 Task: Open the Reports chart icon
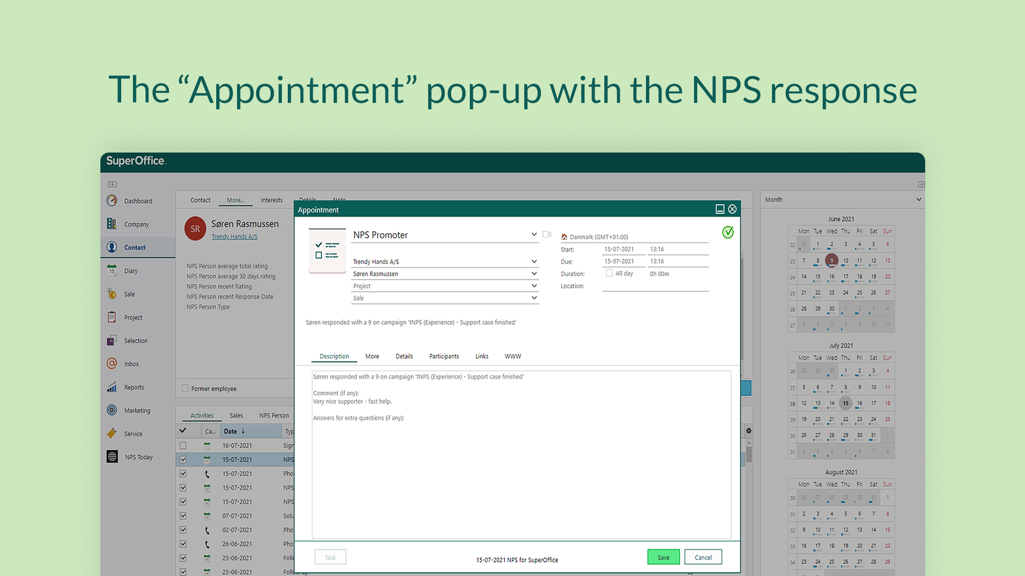click(112, 387)
